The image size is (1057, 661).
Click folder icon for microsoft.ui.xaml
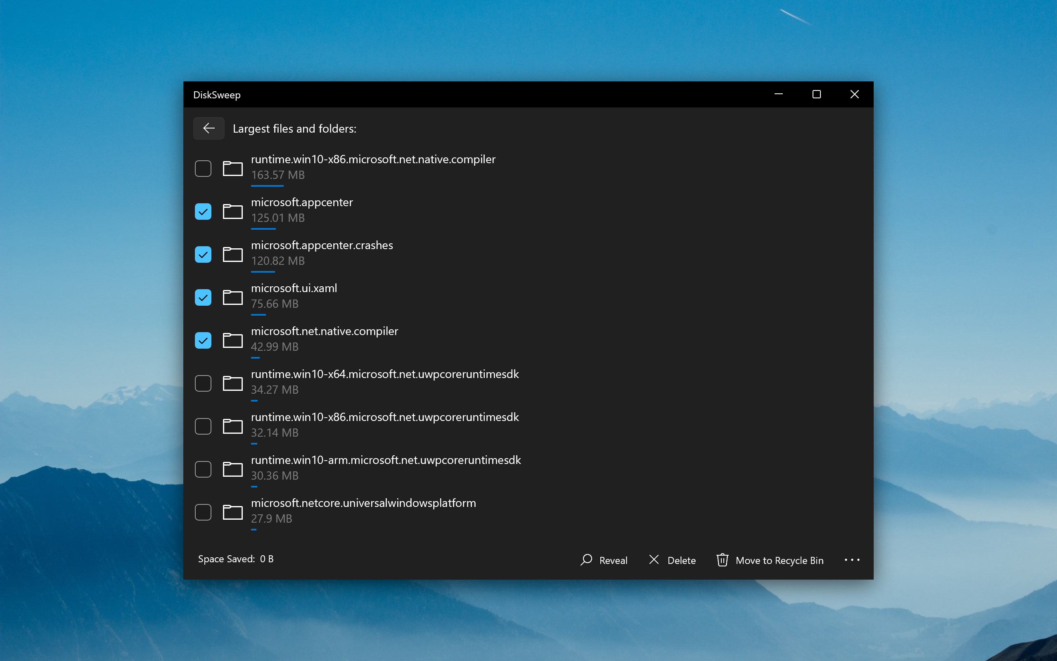tap(232, 298)
